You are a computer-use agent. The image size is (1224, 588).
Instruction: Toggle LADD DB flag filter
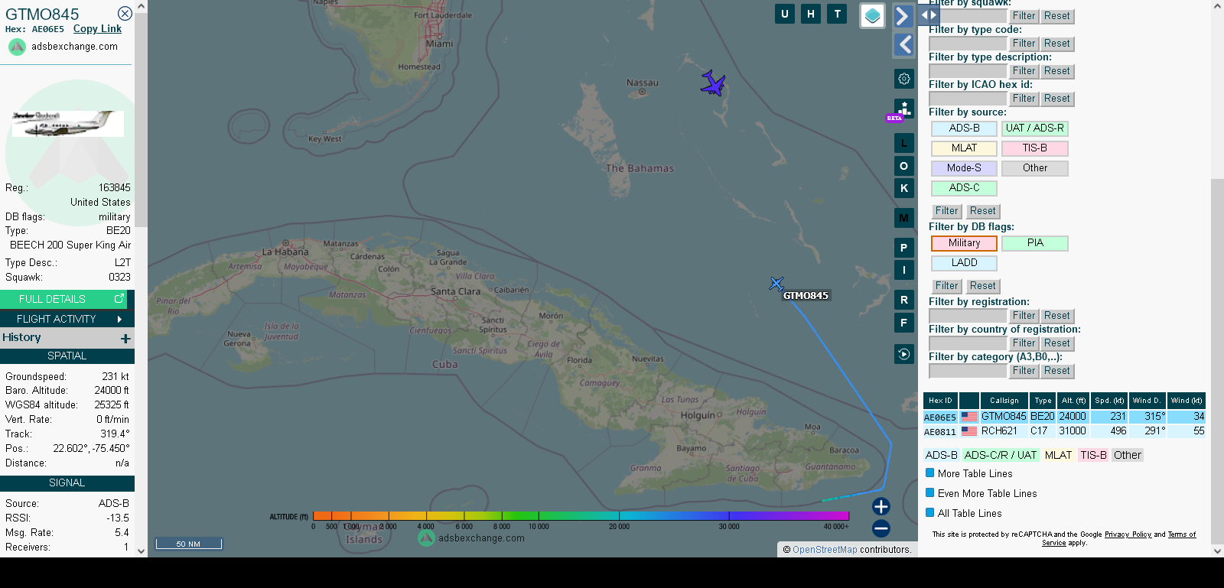[964, 263]
